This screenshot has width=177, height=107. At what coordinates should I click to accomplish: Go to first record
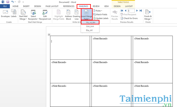point(122,11)
